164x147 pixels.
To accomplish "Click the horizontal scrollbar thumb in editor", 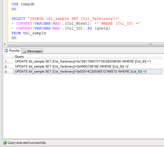I will tap(86, 45).
